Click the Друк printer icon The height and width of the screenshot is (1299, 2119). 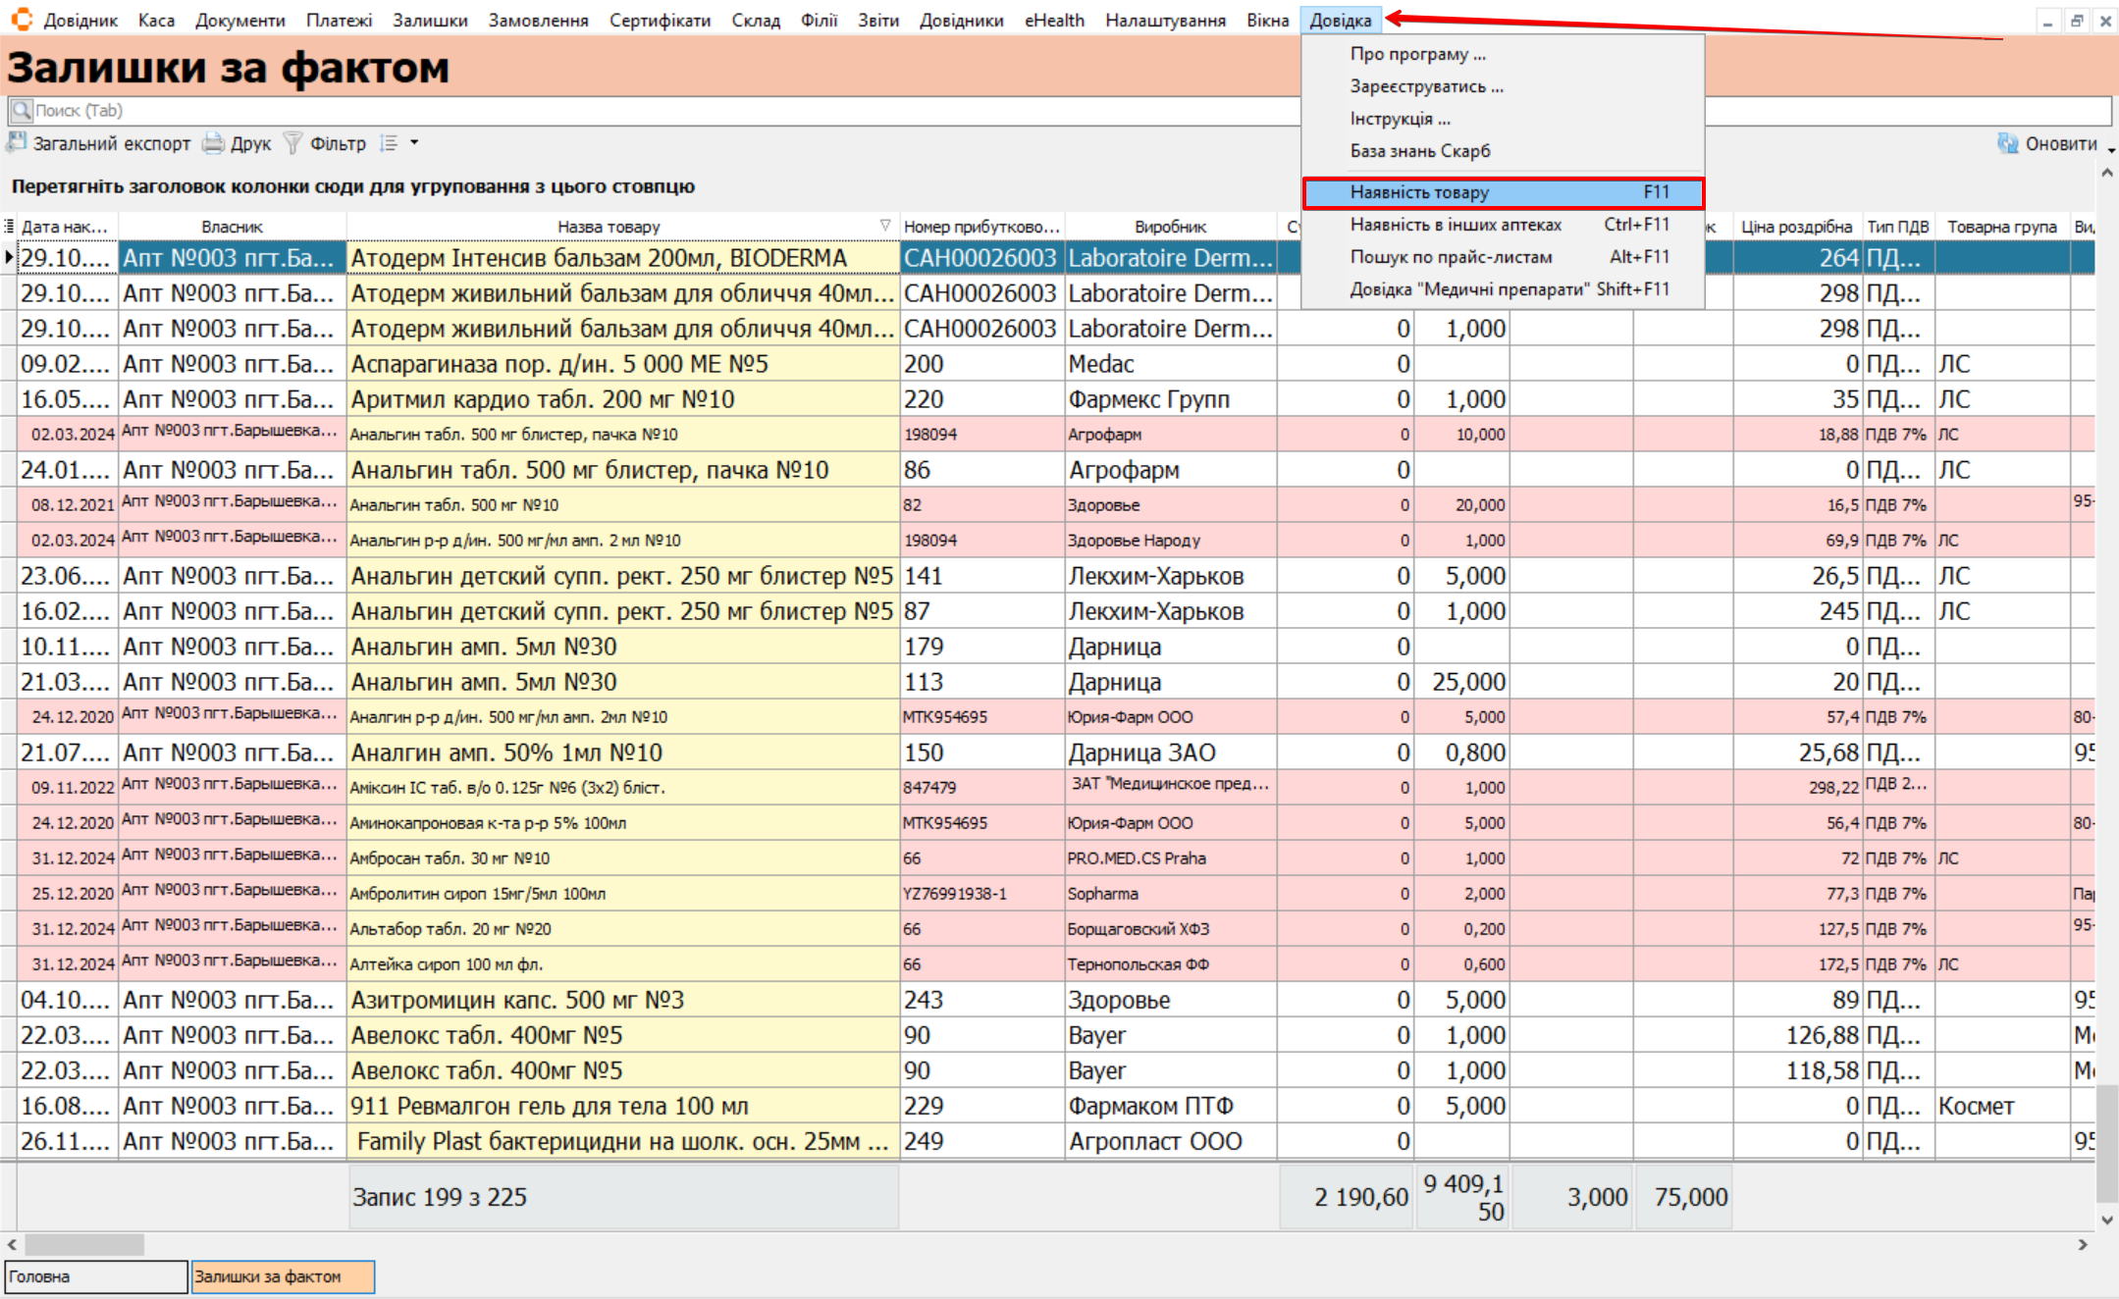(x=213, y=143)
